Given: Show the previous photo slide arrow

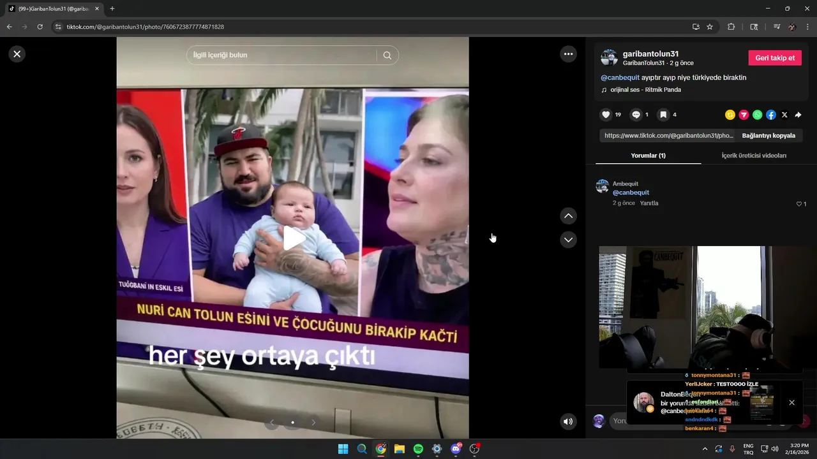Looking at the screenshot, I should 272,422.
